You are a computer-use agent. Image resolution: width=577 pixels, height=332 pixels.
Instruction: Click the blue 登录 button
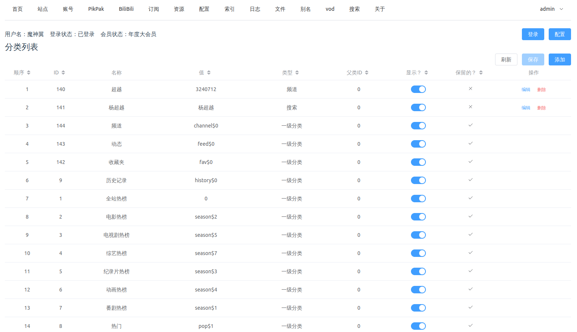pos(533,34)
